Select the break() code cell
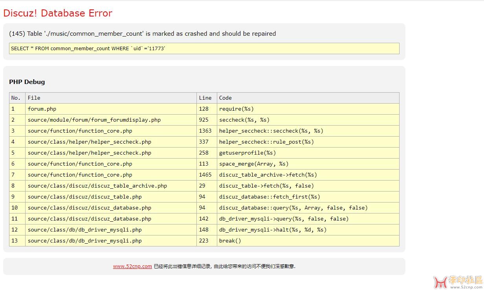 308,241
